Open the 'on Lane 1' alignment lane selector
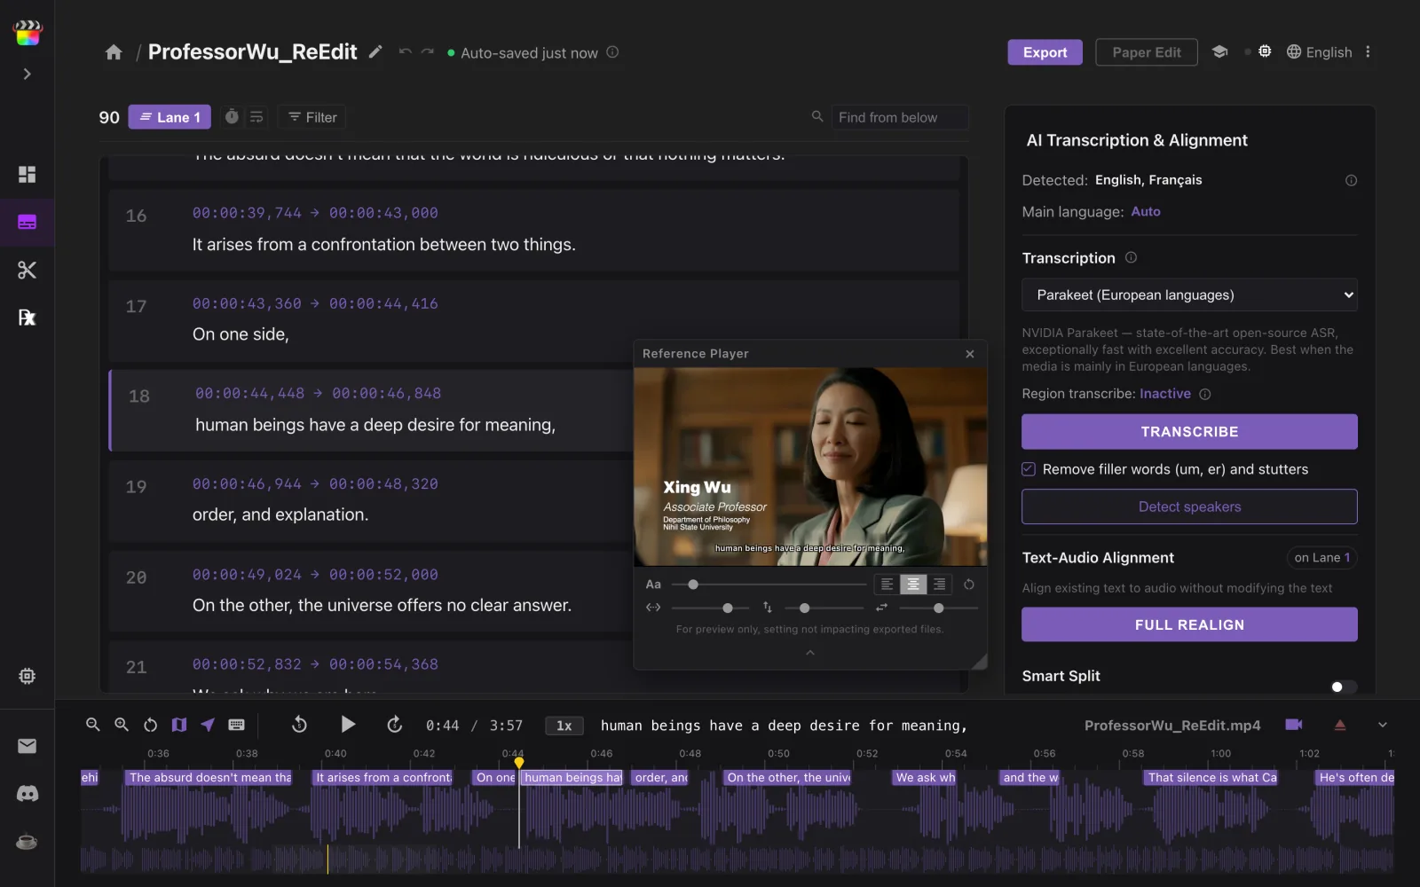The height and width of the screenshot is (887, 1420). coord(1321,558)
